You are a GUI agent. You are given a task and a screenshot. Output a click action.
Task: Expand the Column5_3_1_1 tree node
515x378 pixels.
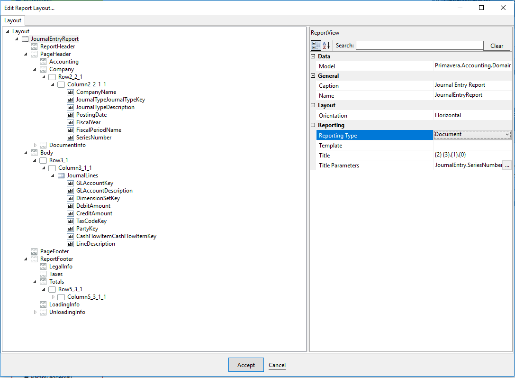53,297
